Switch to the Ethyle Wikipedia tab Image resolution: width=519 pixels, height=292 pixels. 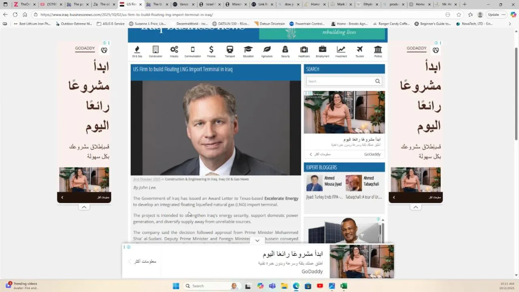click(368, 4)
